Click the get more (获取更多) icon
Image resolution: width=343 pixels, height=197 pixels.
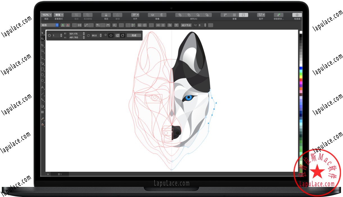pyautogui.click(x=278, y=15)
